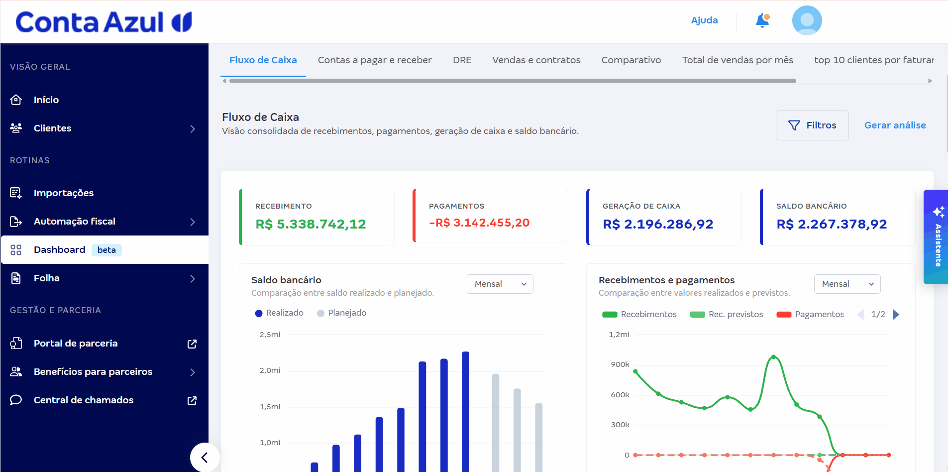Click the Clientes people icon
Screen dimensions: 948x472
(16, 128)
